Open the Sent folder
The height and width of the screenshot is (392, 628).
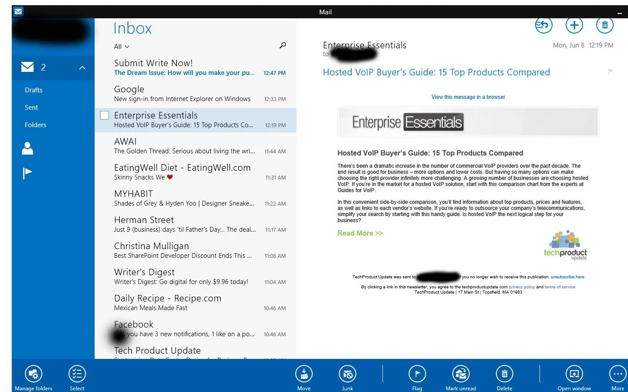point(31,107)
